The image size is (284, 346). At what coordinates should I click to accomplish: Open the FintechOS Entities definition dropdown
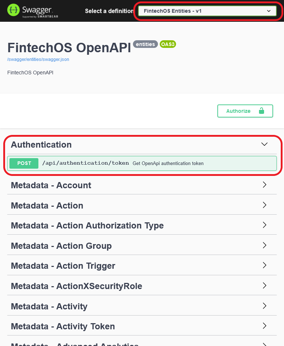pyautogui.click(x=208, y=11)
